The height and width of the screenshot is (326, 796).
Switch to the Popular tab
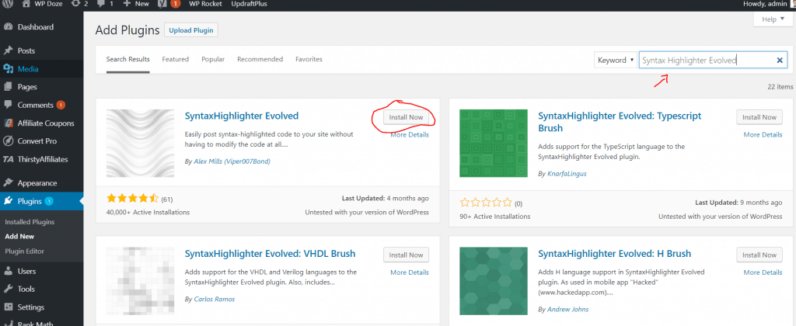[213, 59]
